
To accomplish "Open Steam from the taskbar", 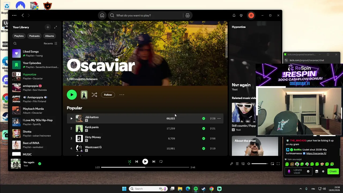I will tap(204, 189).
